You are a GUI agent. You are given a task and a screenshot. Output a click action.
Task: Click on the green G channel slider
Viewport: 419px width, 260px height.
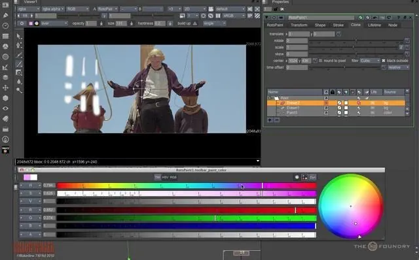click(186, 218)
